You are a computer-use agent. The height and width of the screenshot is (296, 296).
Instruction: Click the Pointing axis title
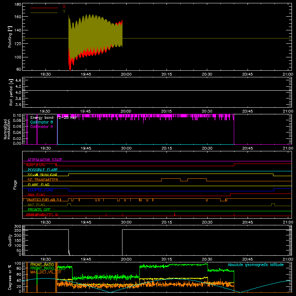pos(10,37)
